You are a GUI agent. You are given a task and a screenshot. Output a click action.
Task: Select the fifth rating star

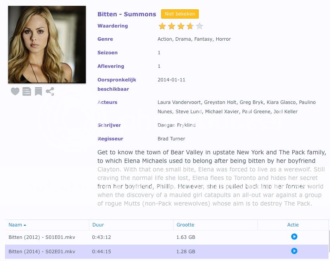pos(200,26)
